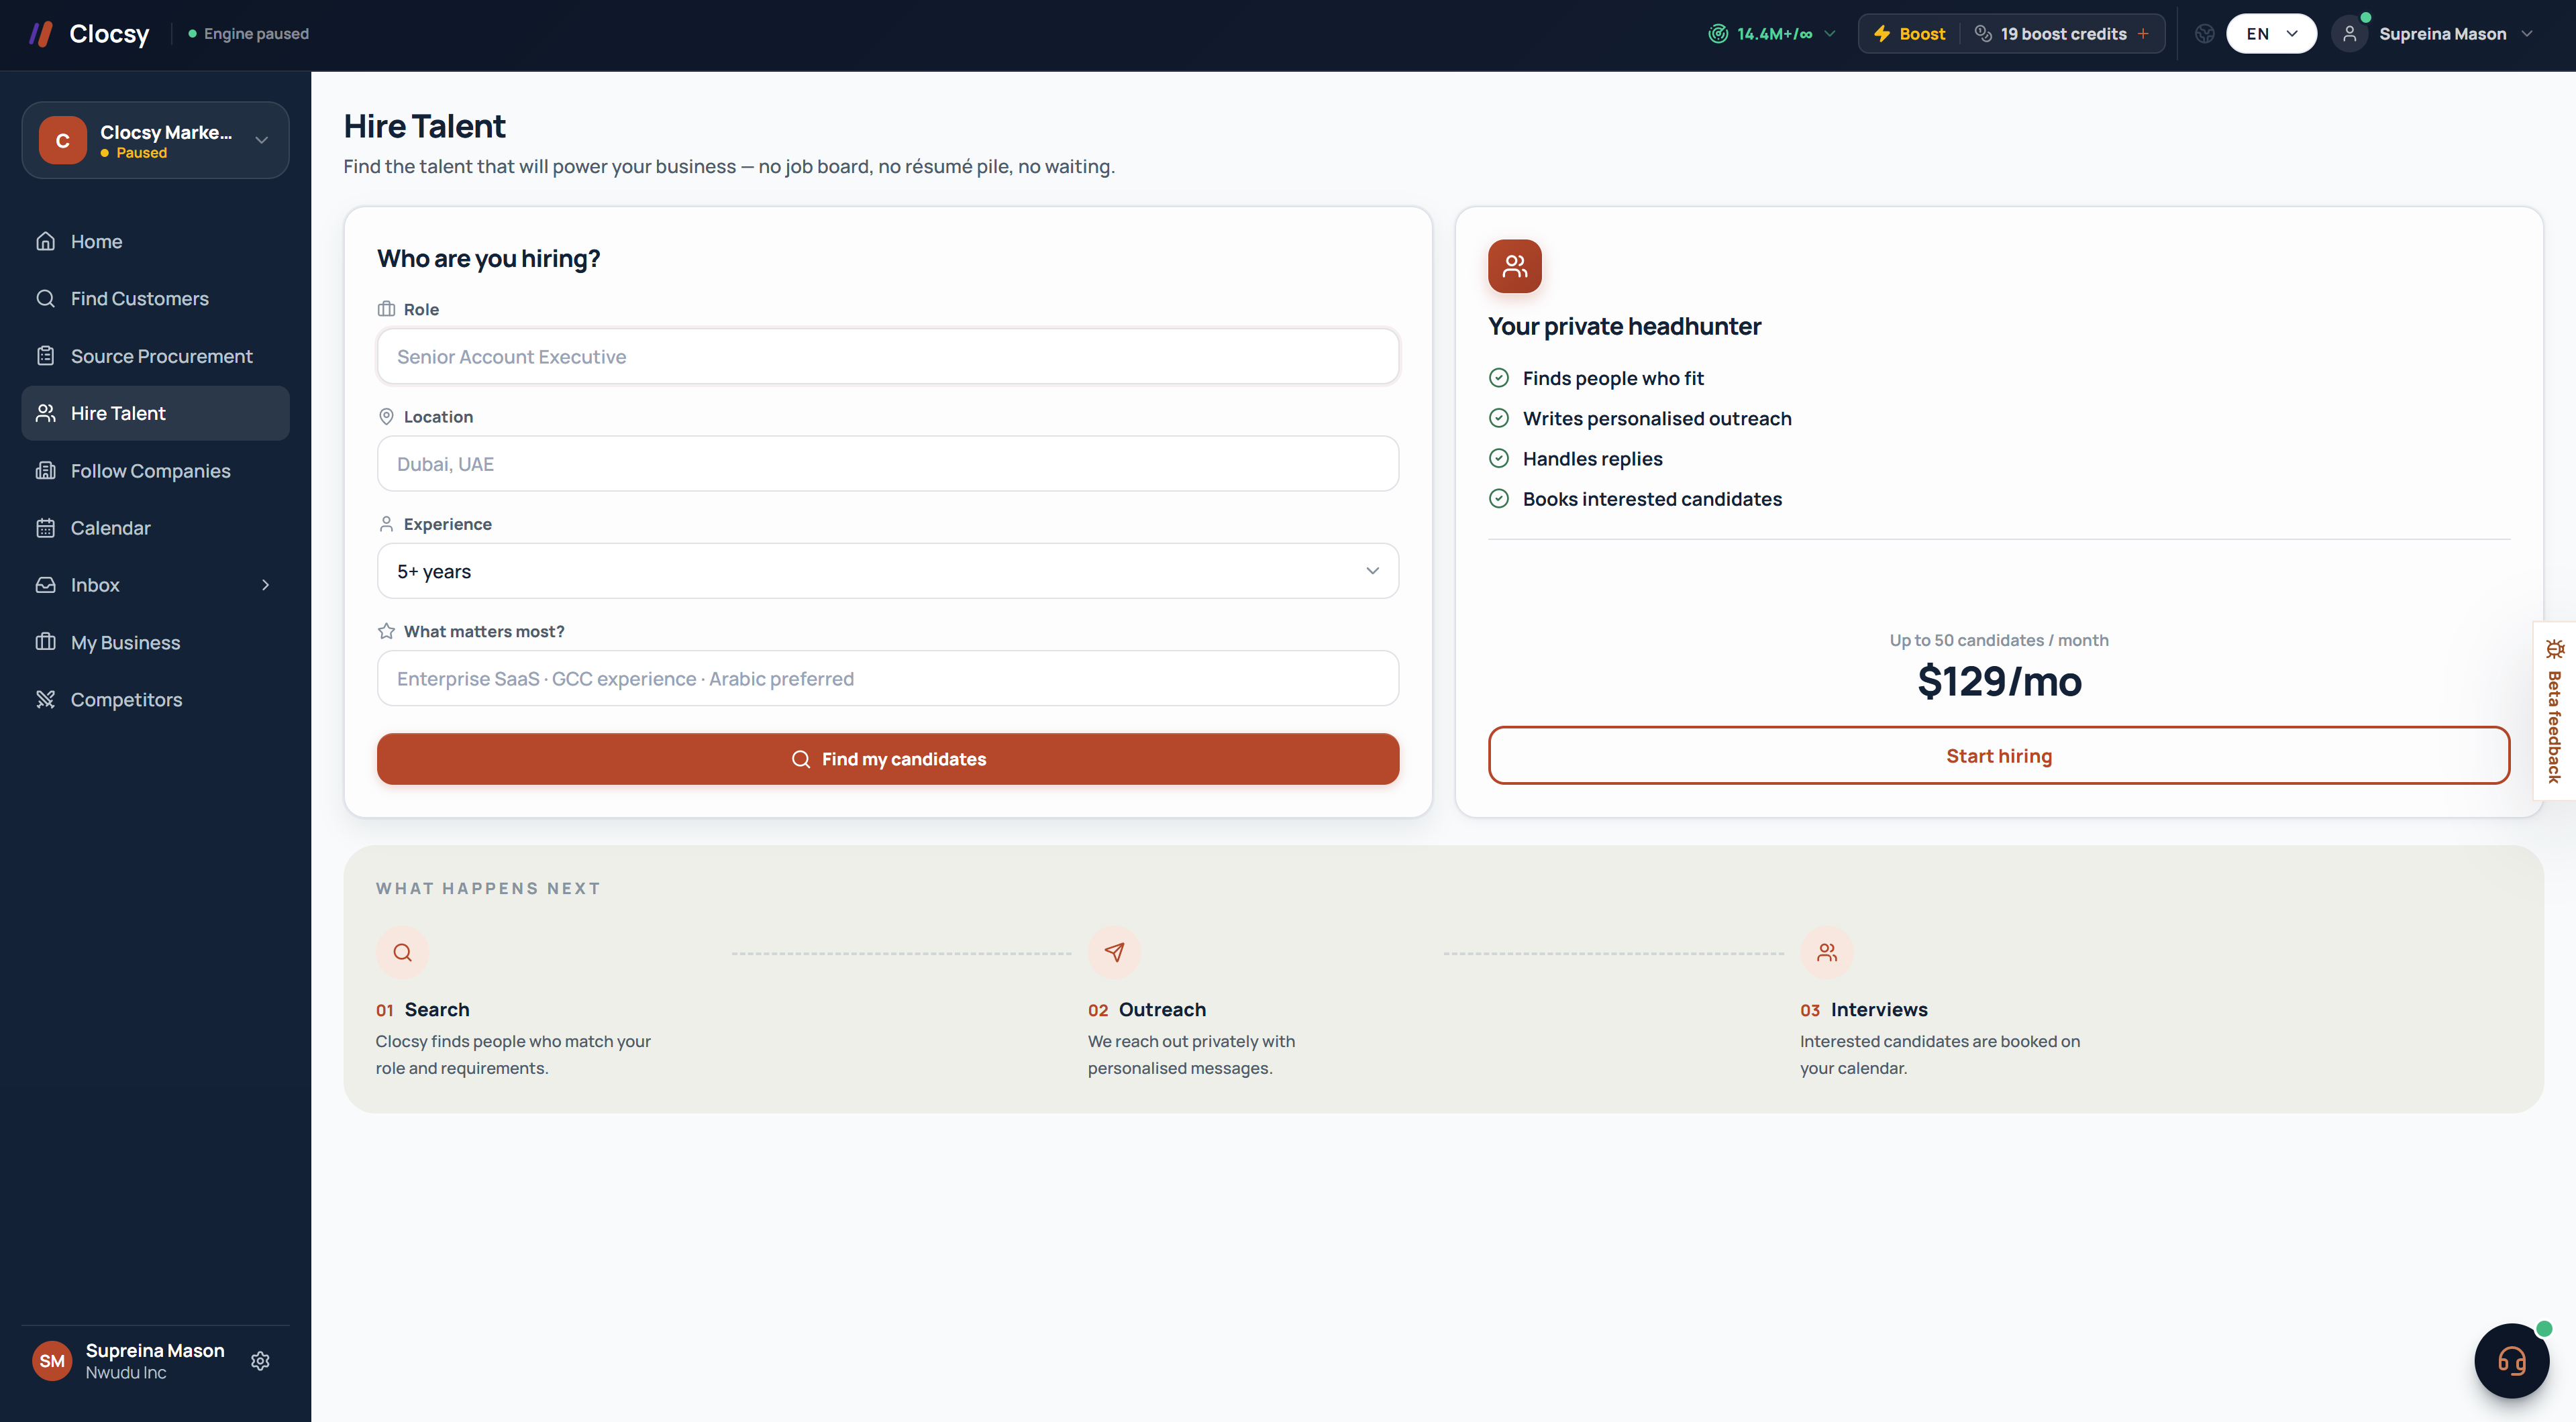Click the Start hiring button
Screen dimensions: 2576x1422
1999,755
